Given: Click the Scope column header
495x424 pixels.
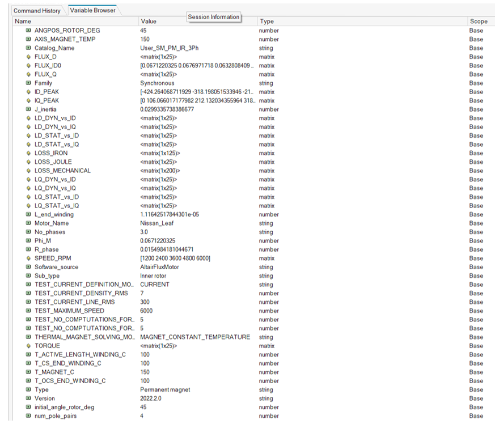Looking at the screenshot, I should [478, 22].
